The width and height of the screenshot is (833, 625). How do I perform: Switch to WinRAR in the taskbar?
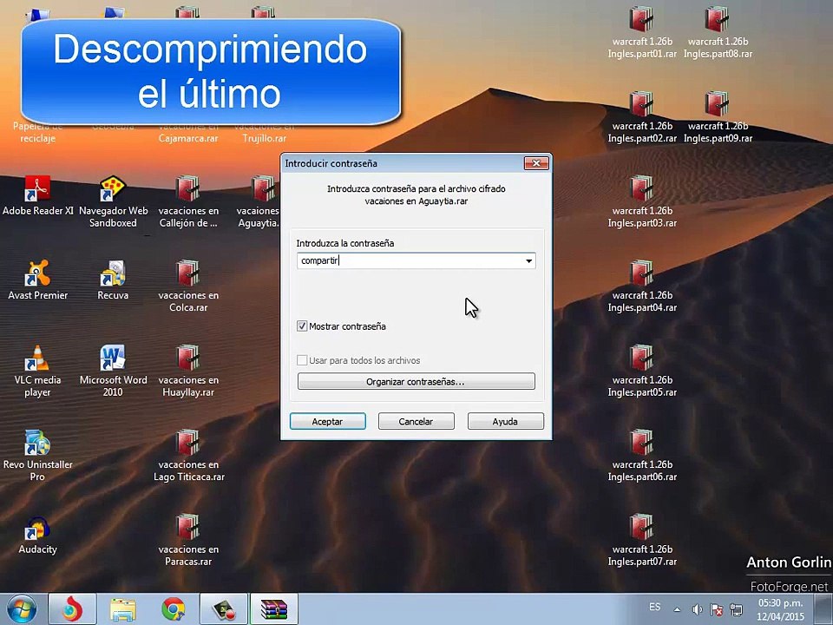(274, 609)
